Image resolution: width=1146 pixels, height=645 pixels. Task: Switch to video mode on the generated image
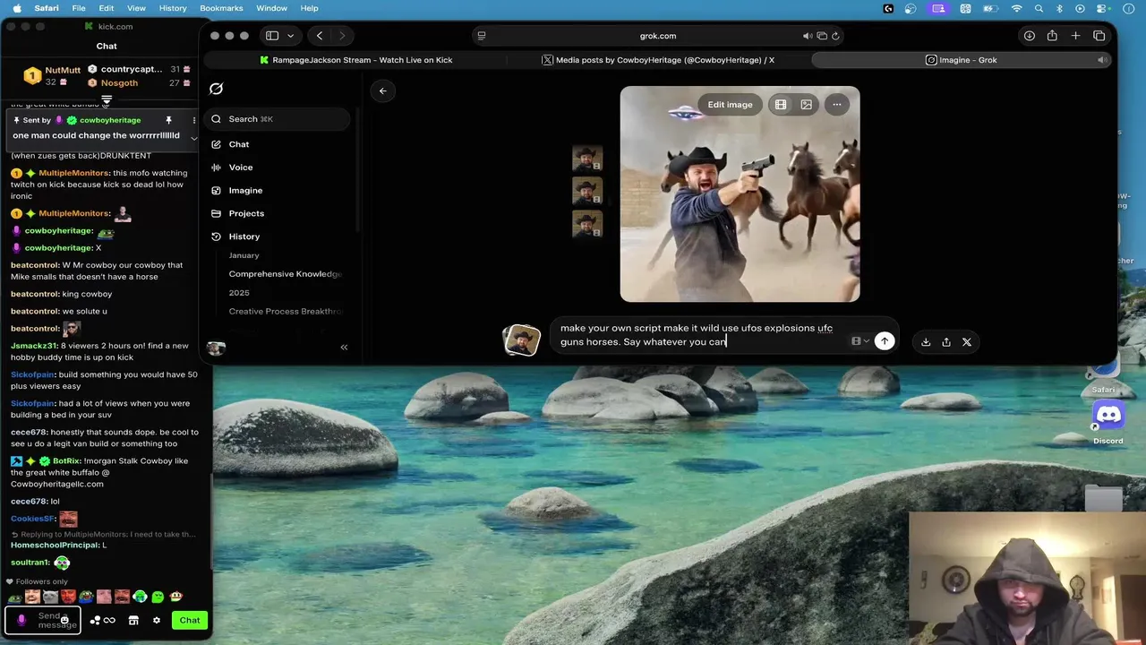tap(781, 105)
